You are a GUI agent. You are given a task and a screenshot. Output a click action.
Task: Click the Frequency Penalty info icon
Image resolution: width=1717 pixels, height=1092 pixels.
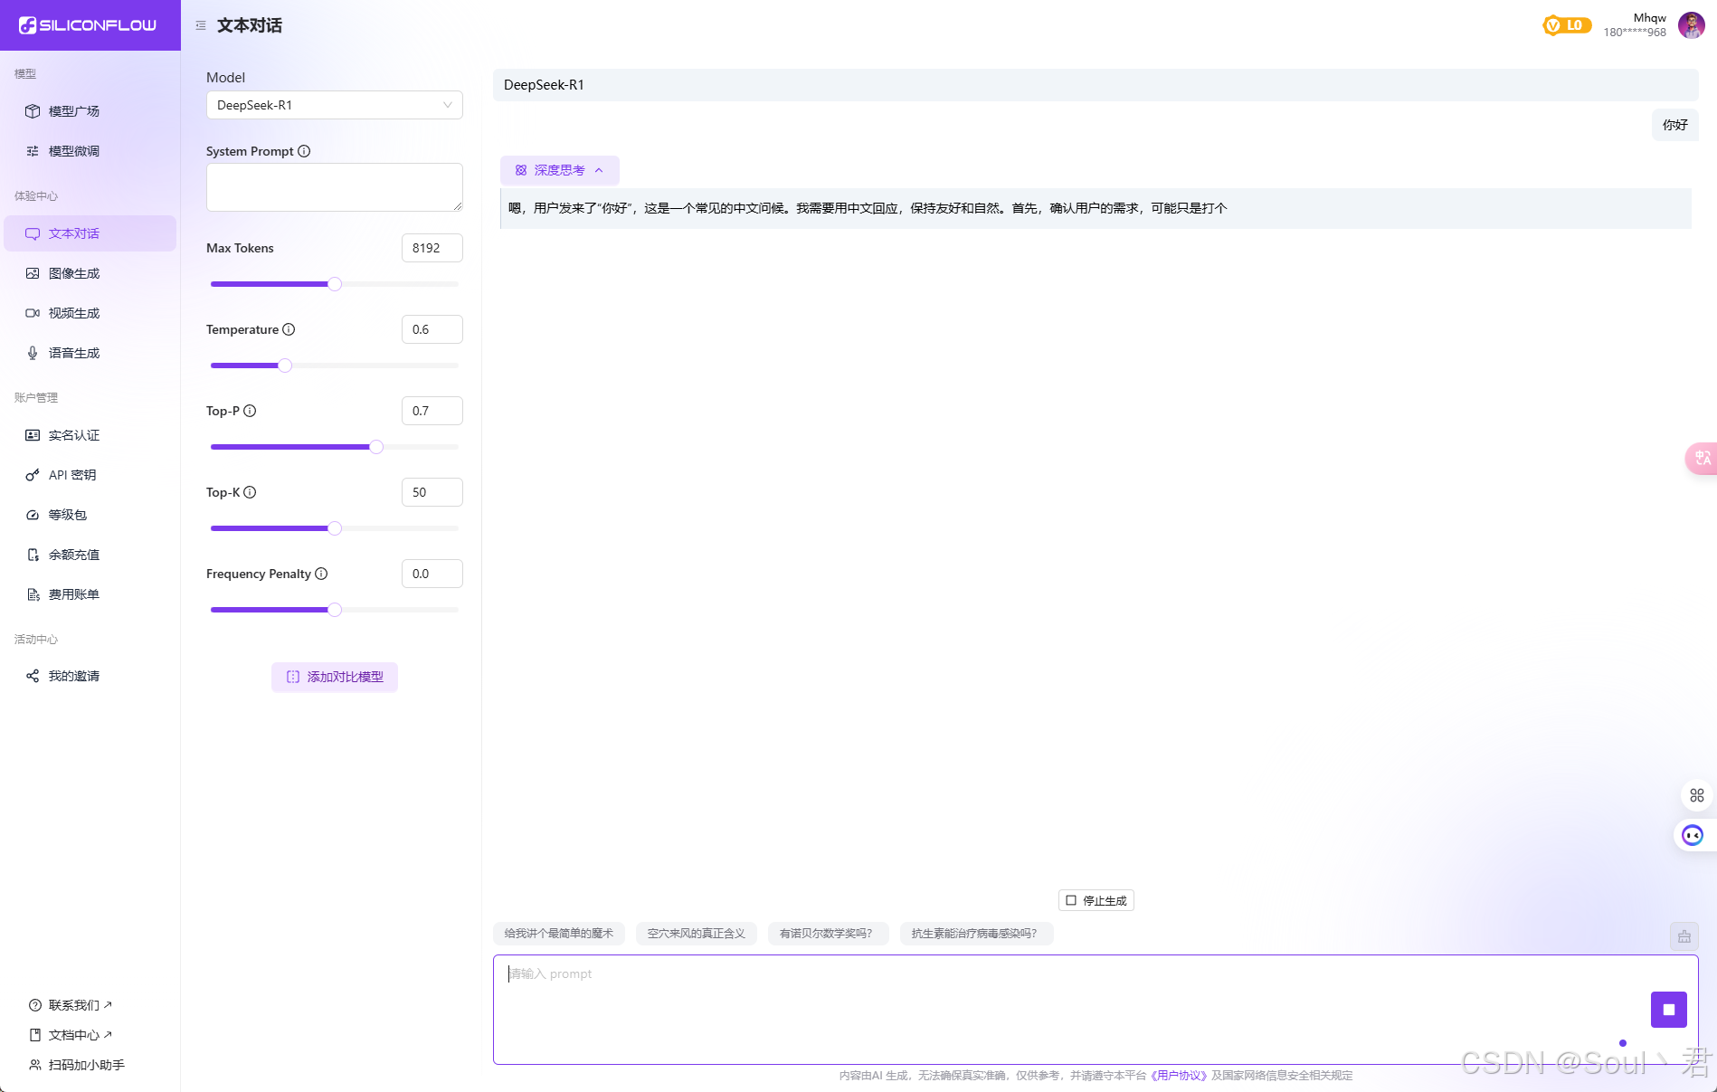tap(321, 574)
